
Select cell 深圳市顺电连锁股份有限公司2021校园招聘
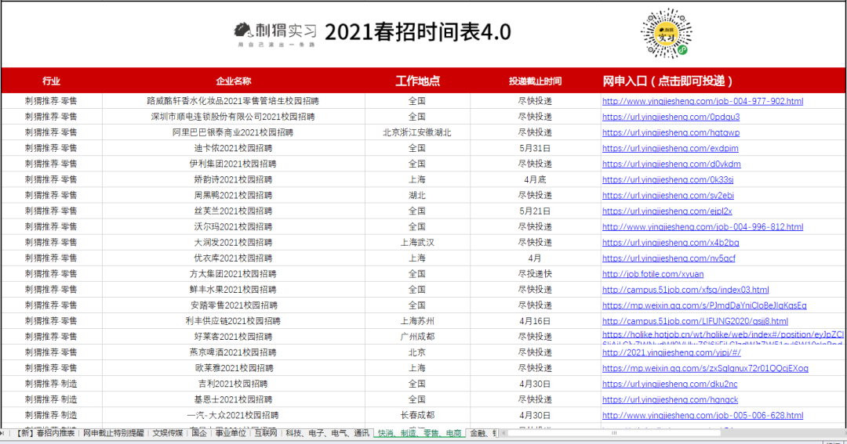point(234,117)
